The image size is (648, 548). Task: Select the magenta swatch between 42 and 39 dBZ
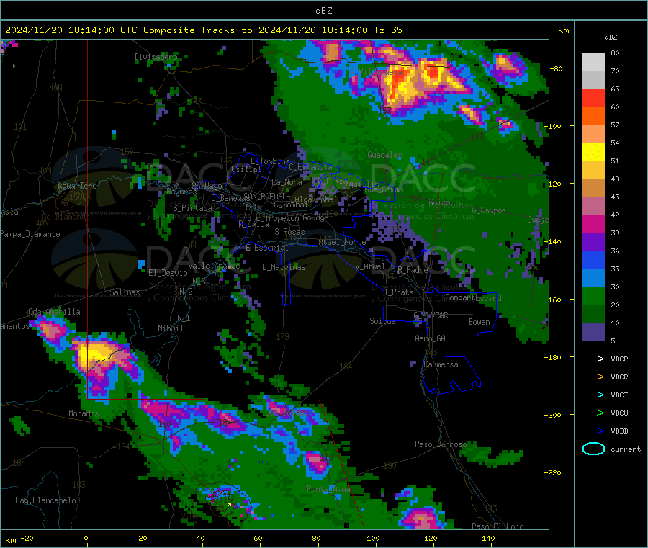click(x=593, y=223)
